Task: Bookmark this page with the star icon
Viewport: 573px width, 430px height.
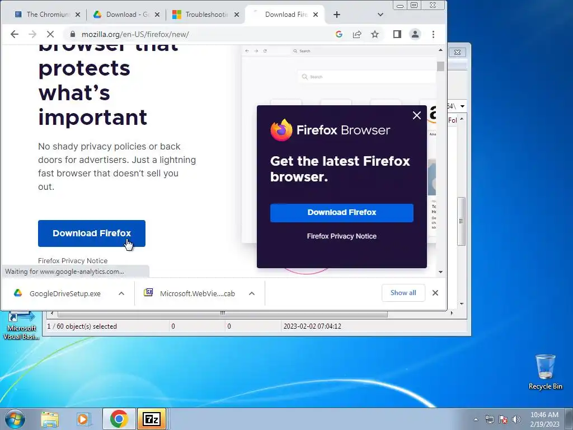Action: (374, 34)
